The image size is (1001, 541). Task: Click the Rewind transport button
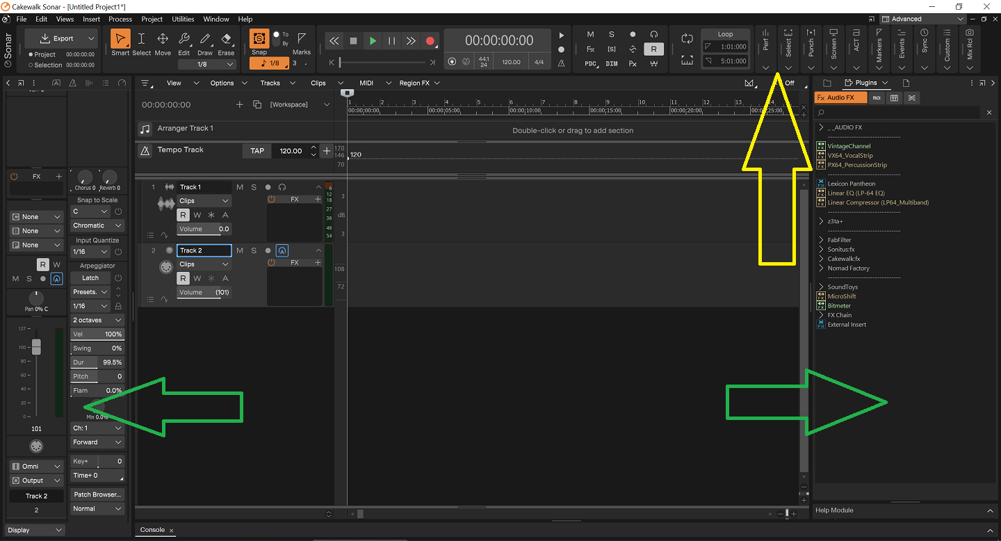pos(334,41)
